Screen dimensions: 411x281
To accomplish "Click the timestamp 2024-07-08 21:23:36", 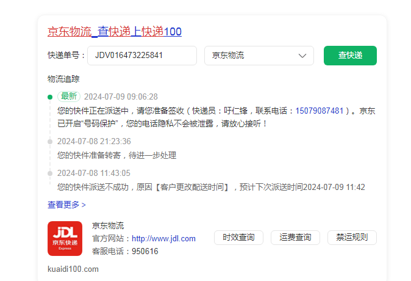I will (94, 141).
